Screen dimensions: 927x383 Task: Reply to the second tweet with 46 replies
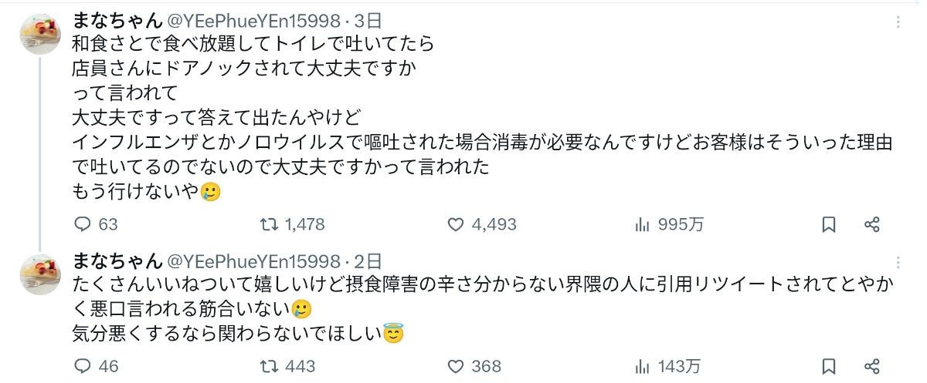point(83,366)
